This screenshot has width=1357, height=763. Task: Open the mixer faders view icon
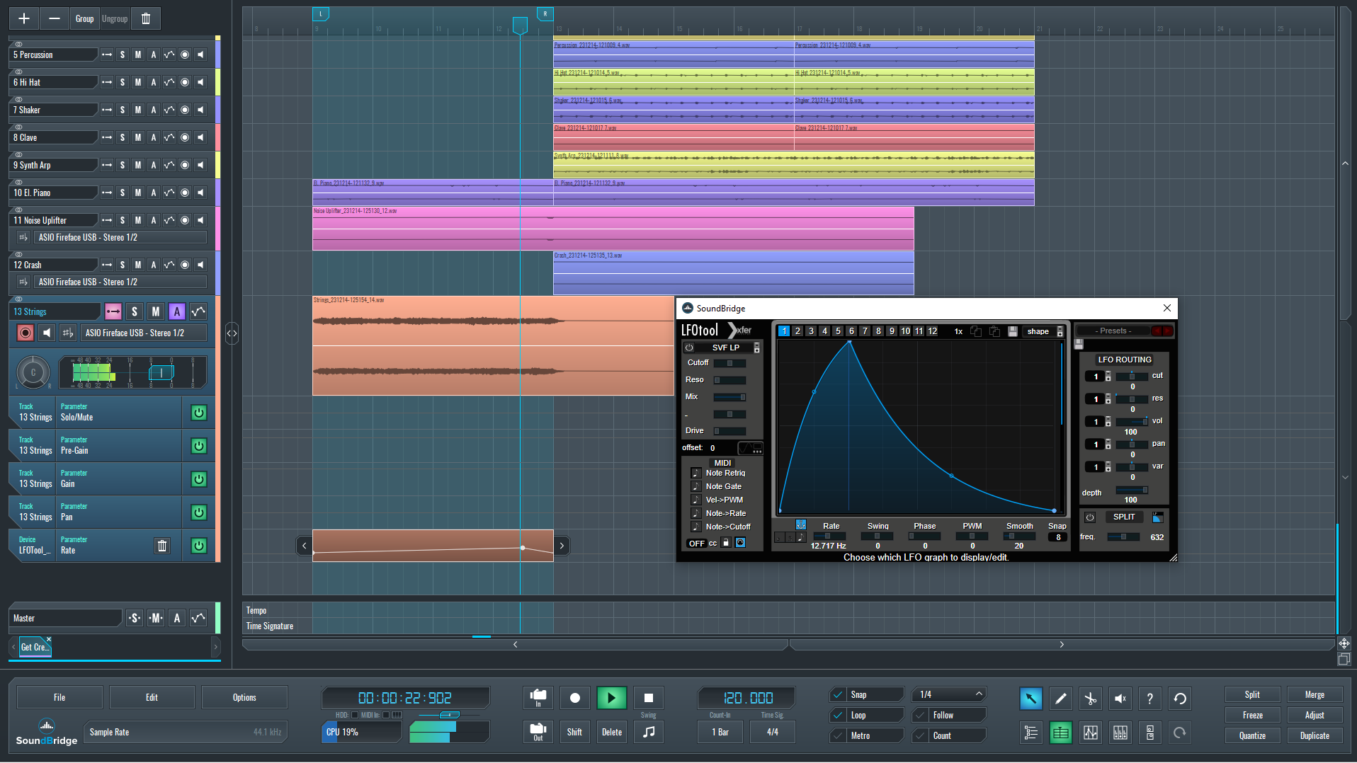(1120, 733)
